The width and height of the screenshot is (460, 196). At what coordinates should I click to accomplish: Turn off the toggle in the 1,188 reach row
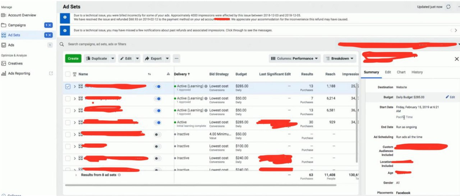pyautogui.click(x=157, y=86)
